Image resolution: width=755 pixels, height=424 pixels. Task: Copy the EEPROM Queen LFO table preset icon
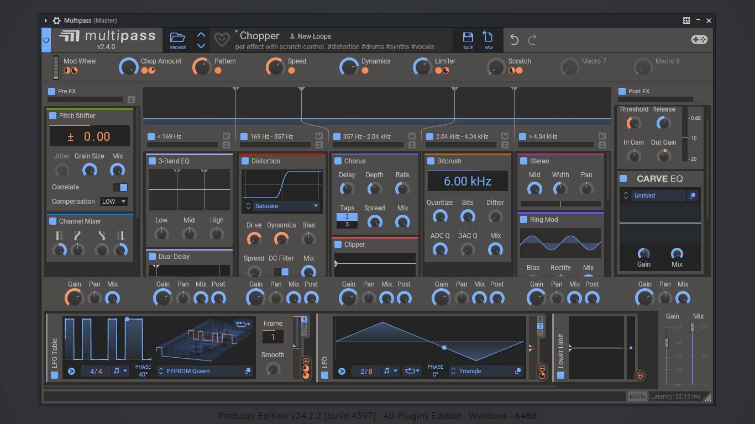point(248,371)
